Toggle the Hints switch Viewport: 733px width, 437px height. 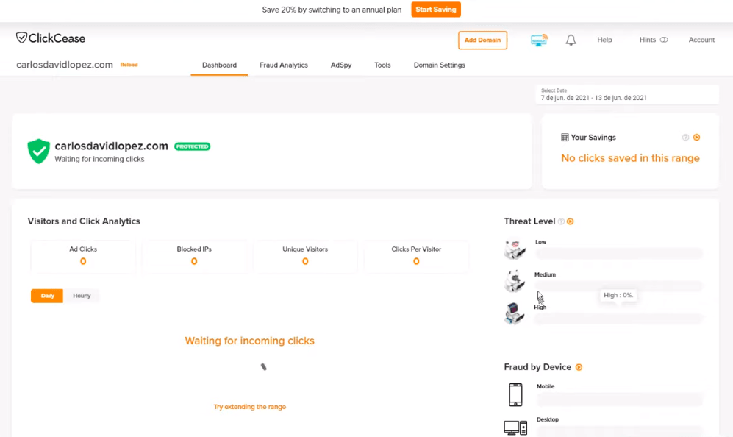(664, 40)
